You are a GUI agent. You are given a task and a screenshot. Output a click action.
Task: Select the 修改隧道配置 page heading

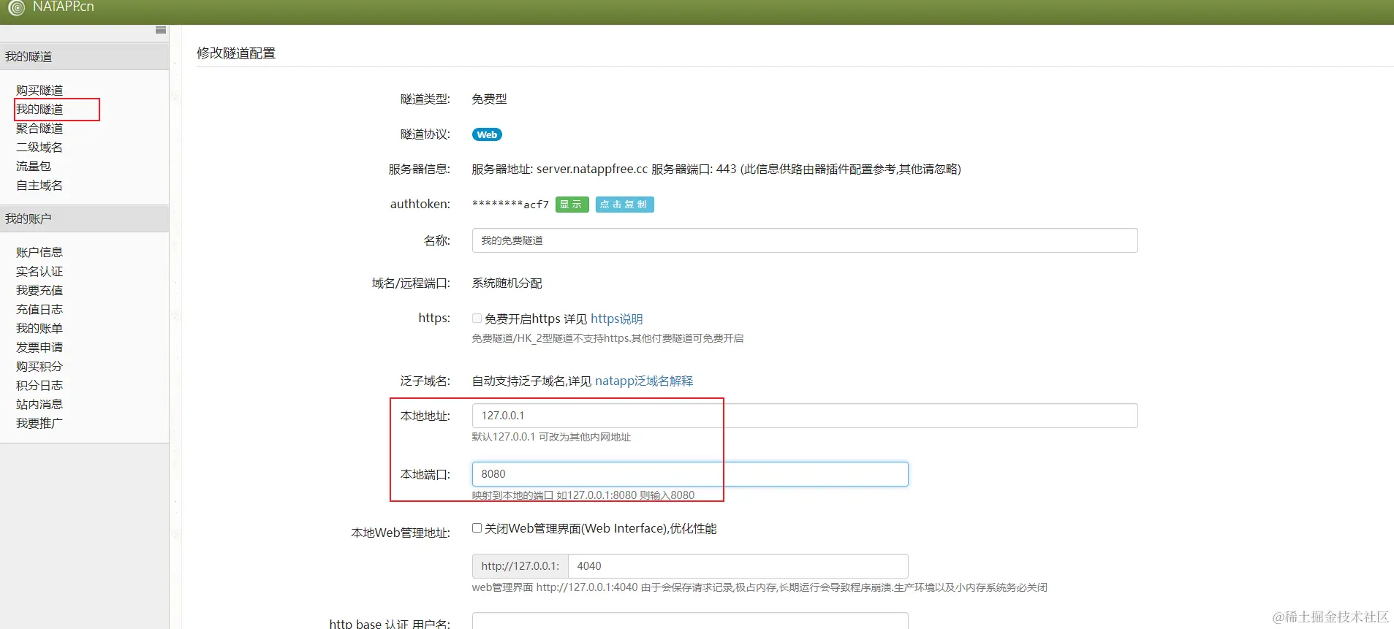point(236,53)
